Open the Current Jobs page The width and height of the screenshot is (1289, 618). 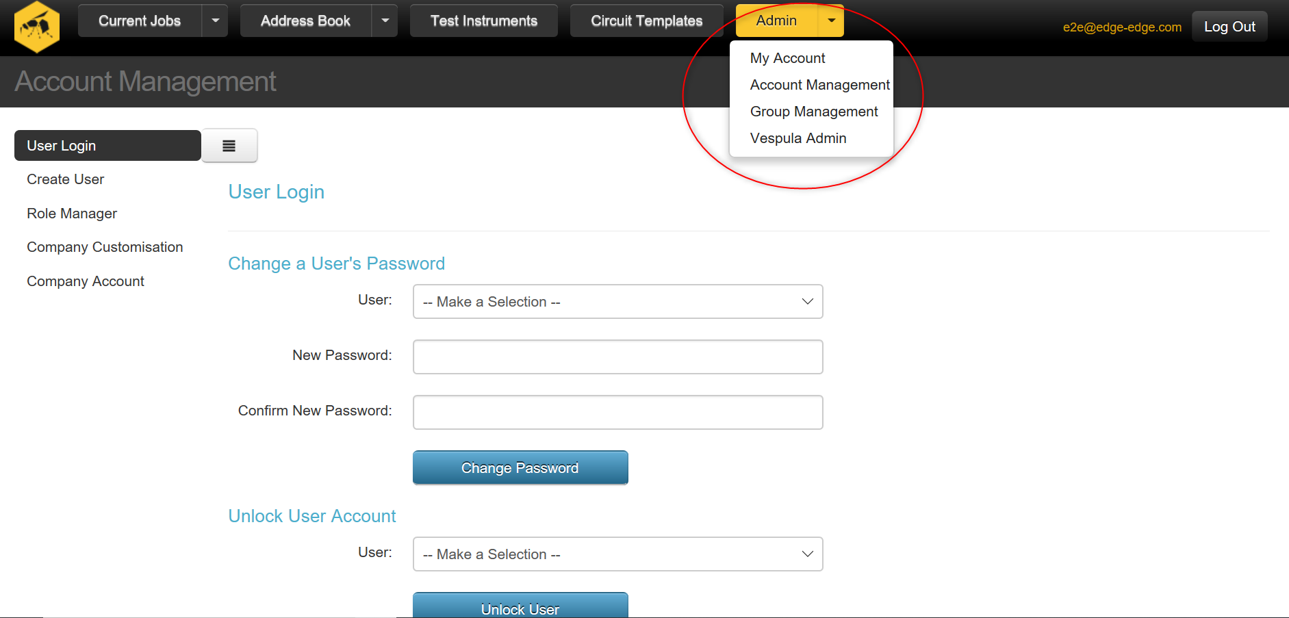click(140, 21)
